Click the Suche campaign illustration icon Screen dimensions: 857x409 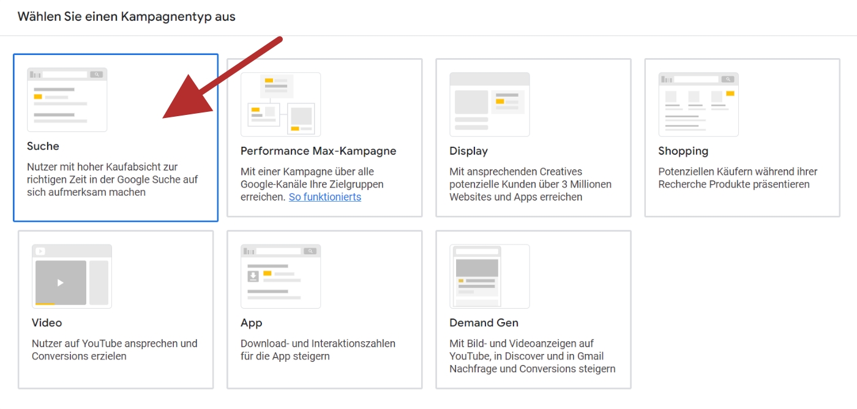67,100
